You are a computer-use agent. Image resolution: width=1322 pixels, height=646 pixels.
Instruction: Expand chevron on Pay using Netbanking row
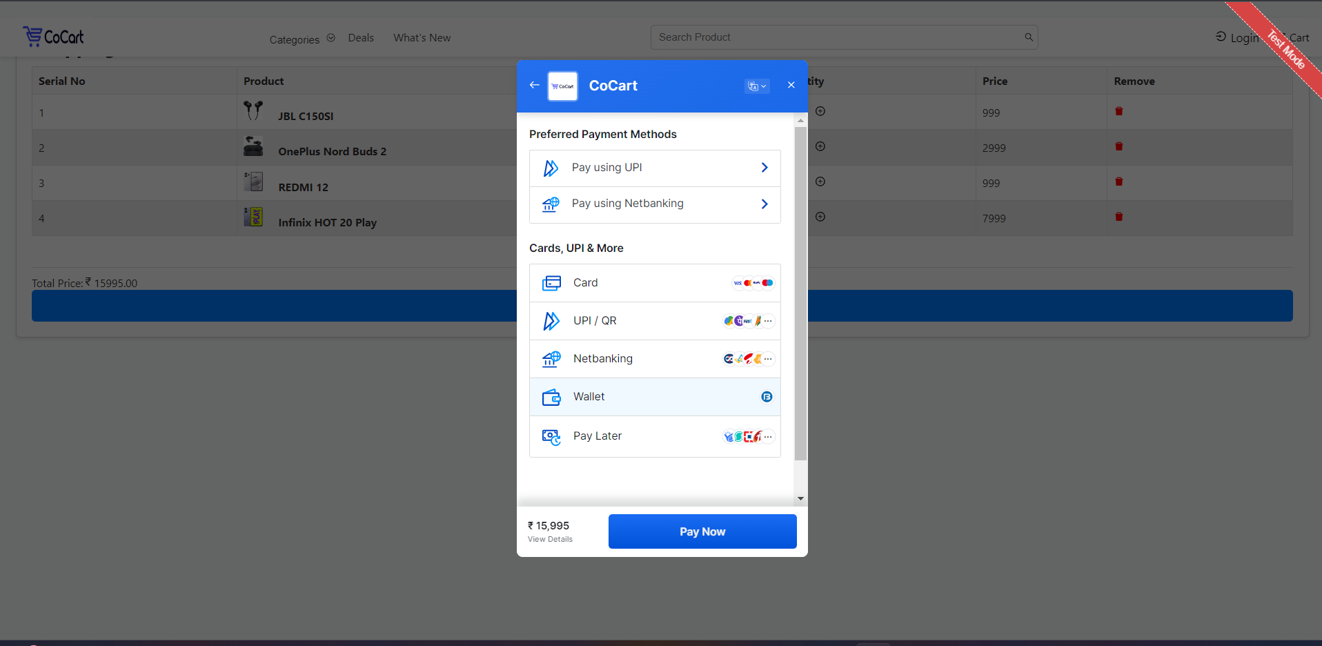click(764, 204)
